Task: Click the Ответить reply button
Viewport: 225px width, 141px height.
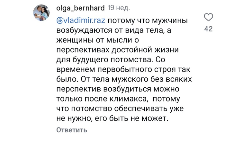Action: pyautogui.click(x=72, y=130)
